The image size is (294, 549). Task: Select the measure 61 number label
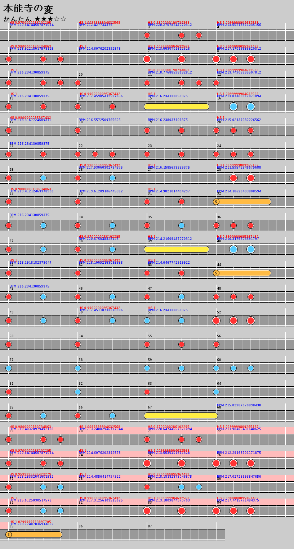[x=12, y=384]
